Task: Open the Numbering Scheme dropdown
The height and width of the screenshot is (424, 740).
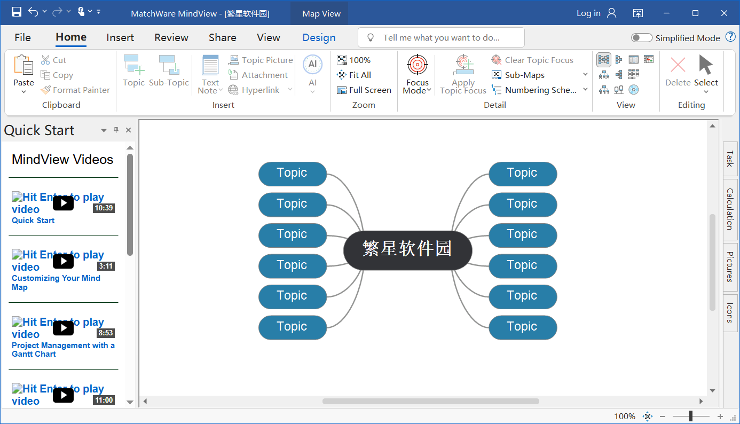Action: point(585,90)
